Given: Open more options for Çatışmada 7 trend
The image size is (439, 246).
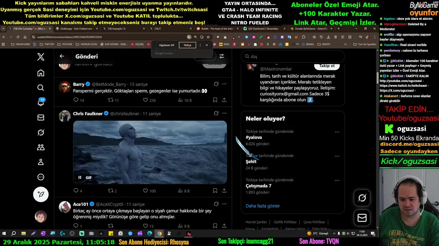Looking at the screenshot, I should click(337, 180).
